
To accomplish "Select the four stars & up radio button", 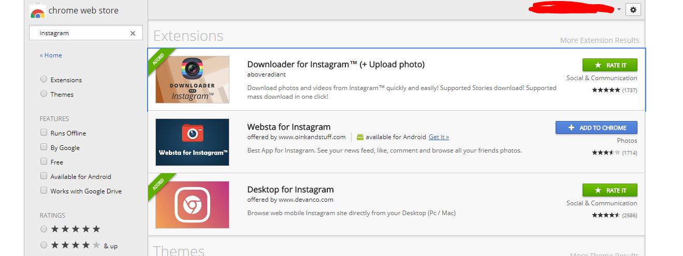I will tap(43, 245).
